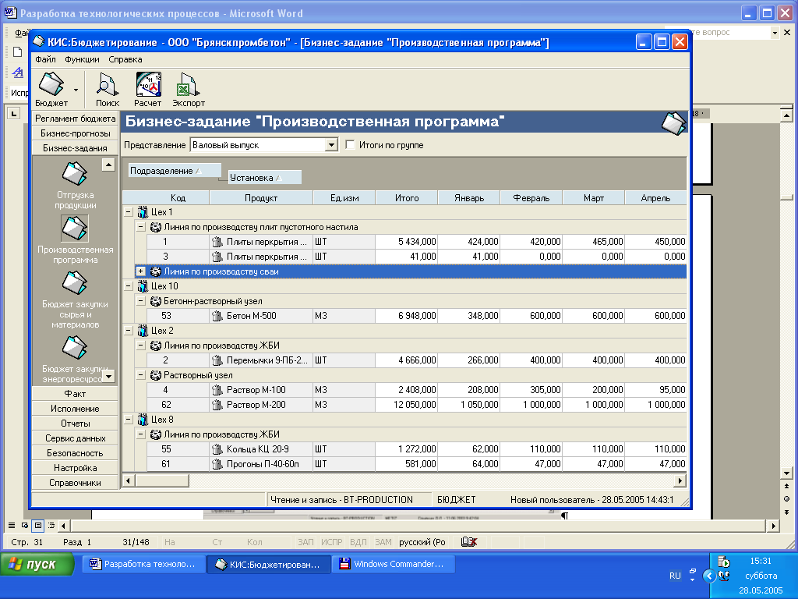
Task: Select the Январь cell 1 050,000
Action: (x=468, y=405)
